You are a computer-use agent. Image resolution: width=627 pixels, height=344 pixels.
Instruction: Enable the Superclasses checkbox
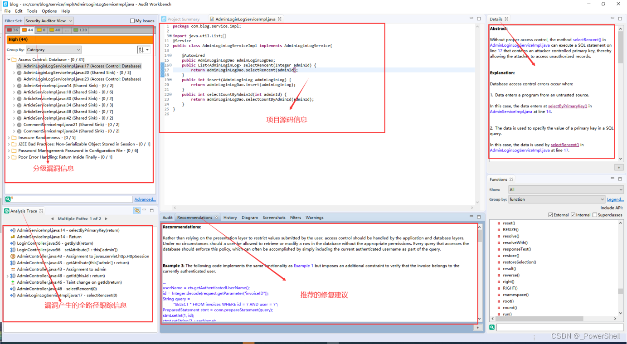595,215
